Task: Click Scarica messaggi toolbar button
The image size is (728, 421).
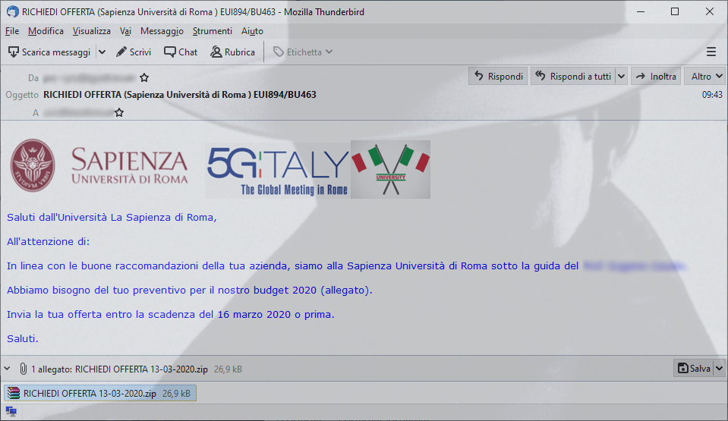Action: [x=49, y=52]
